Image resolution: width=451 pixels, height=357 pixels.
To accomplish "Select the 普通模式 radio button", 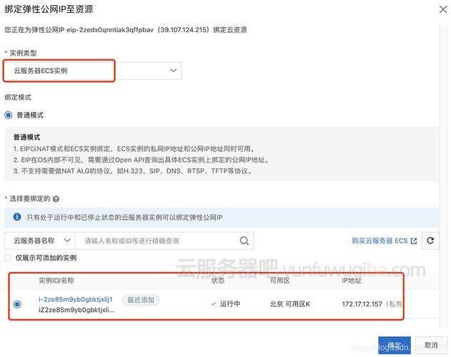I will (x=9, y=115).
